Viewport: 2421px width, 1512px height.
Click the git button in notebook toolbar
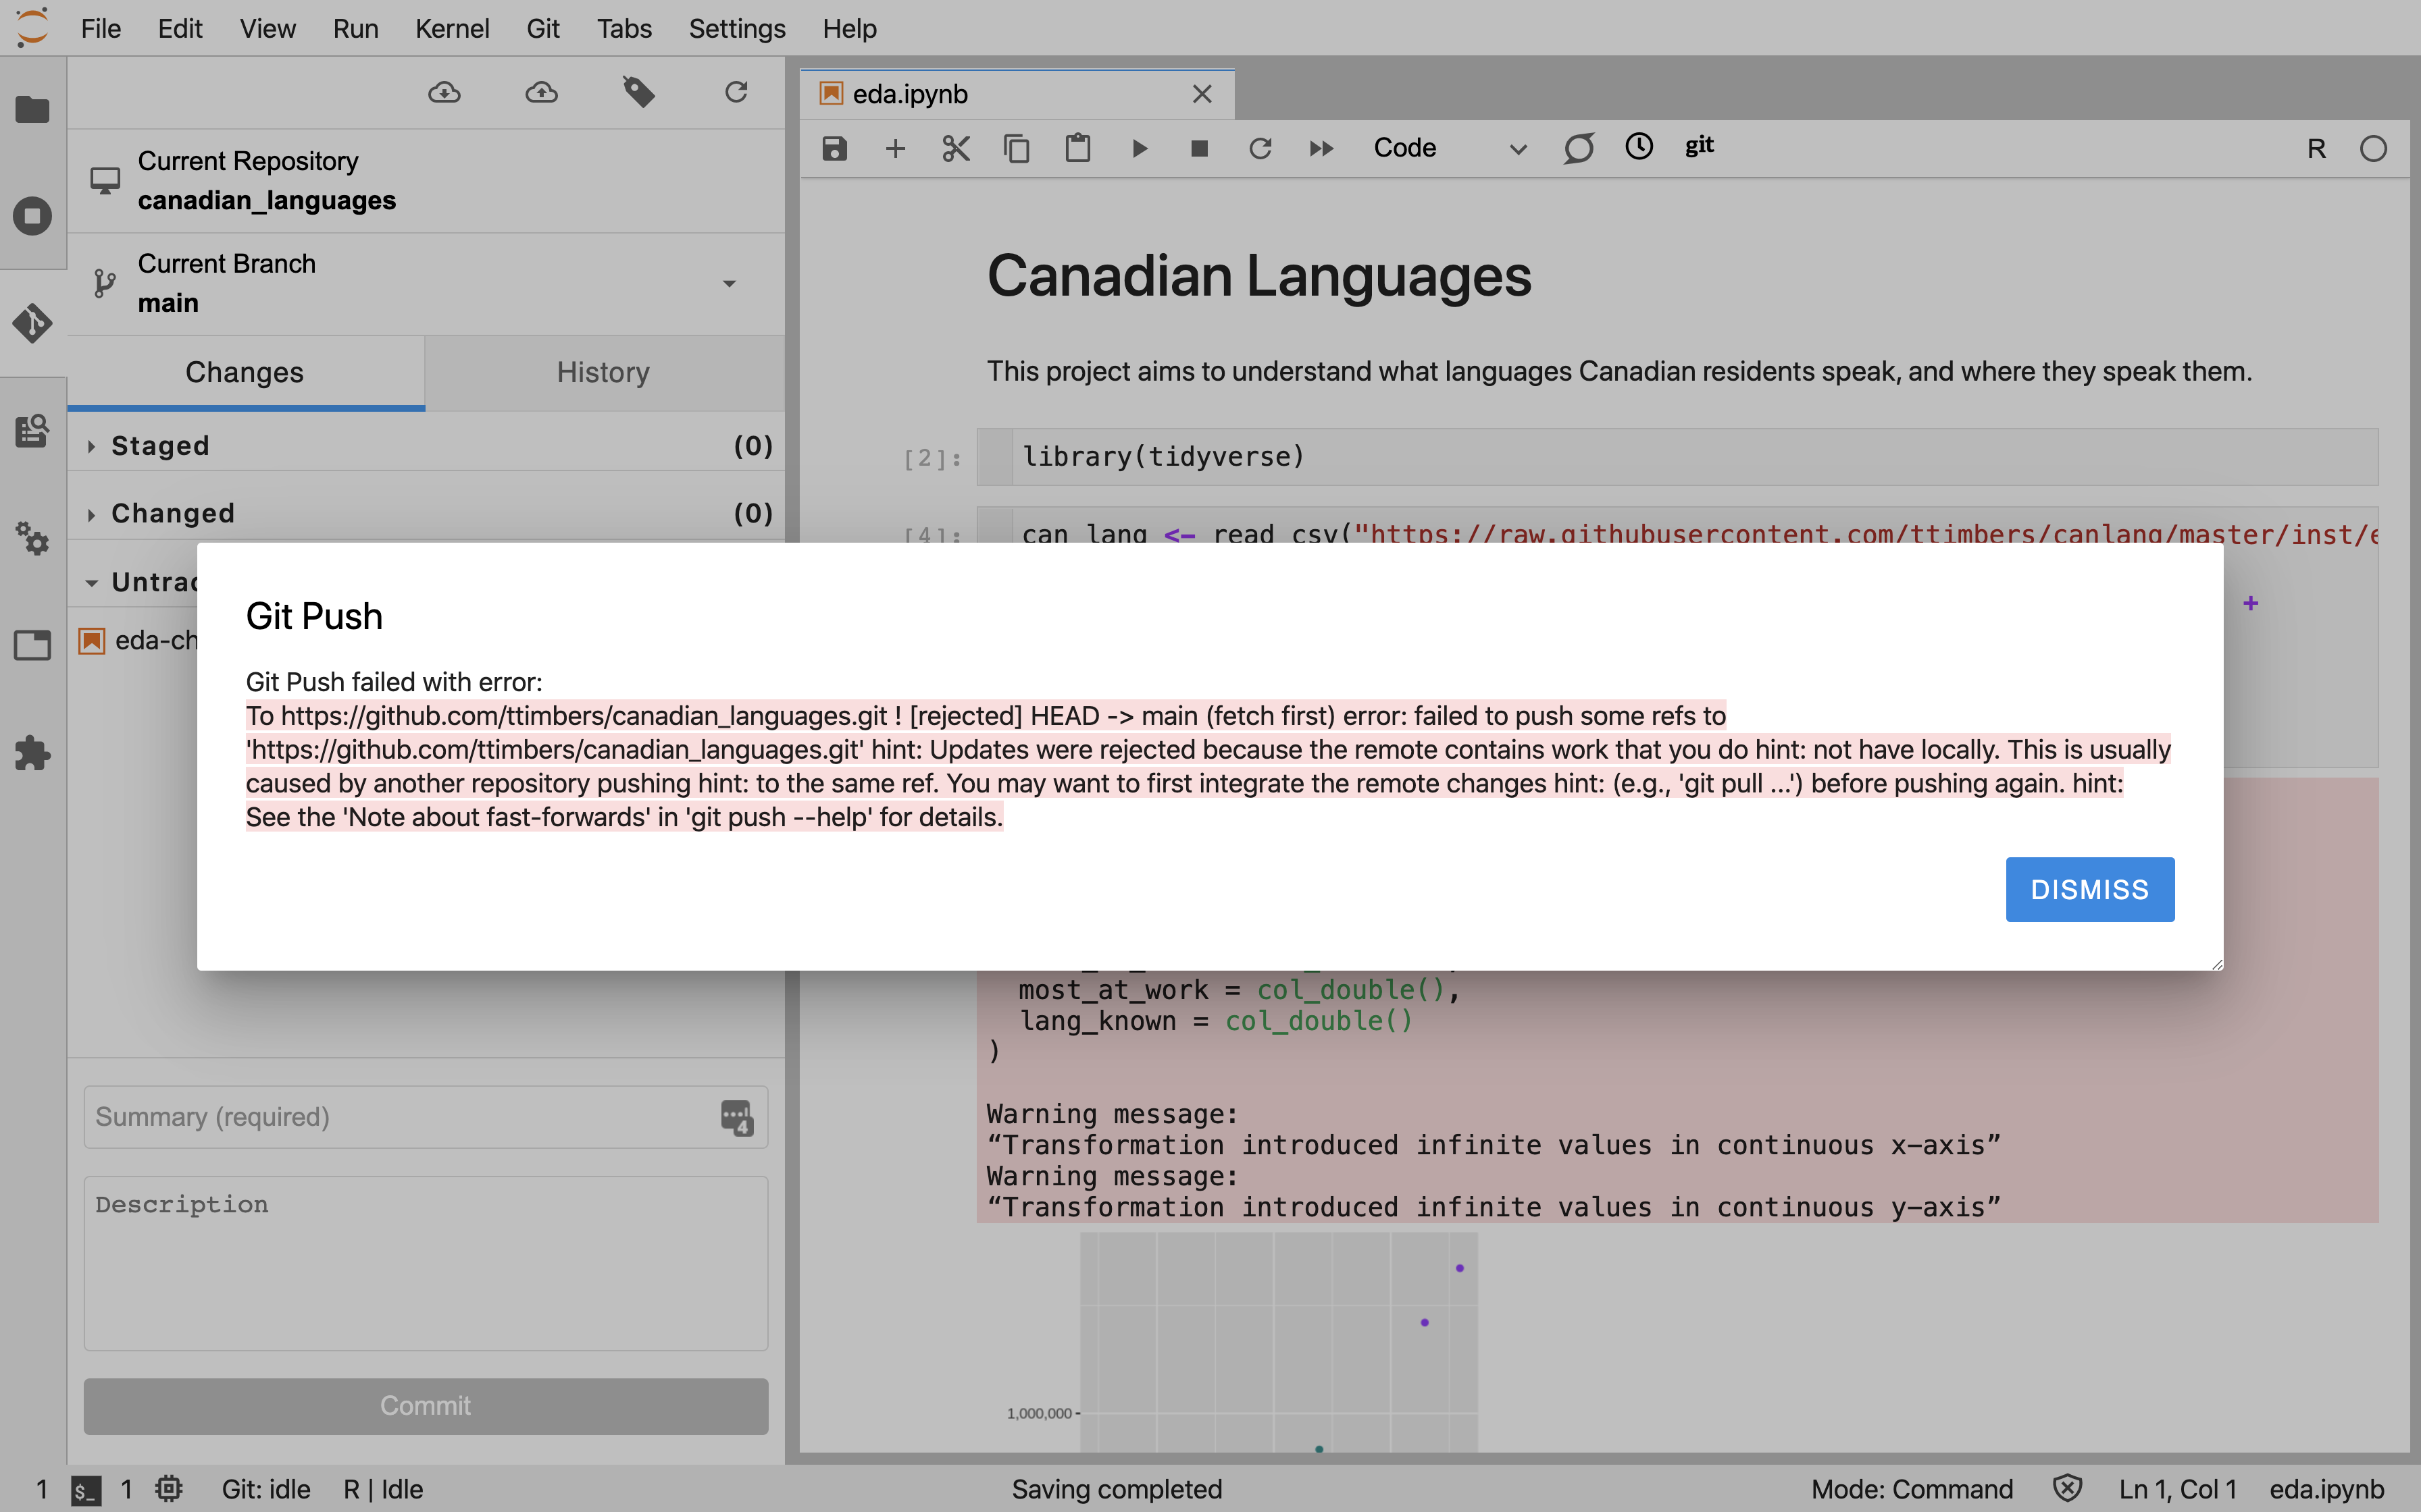tap(1700, 146)
